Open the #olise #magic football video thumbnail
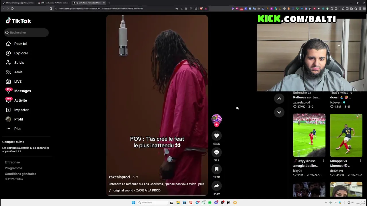 309,135
